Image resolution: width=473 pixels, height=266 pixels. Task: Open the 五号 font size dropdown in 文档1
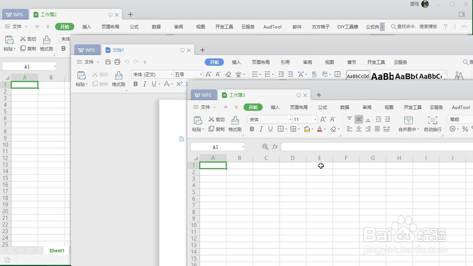click(x=201, y=74)
